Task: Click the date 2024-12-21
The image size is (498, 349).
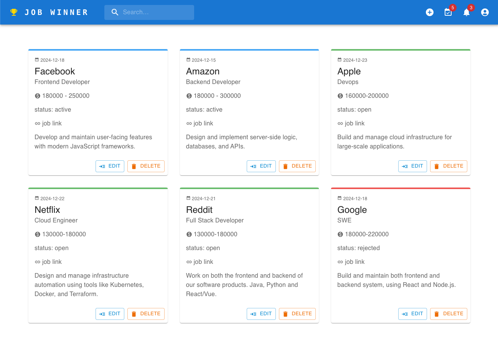Action: tap(204, 199)
